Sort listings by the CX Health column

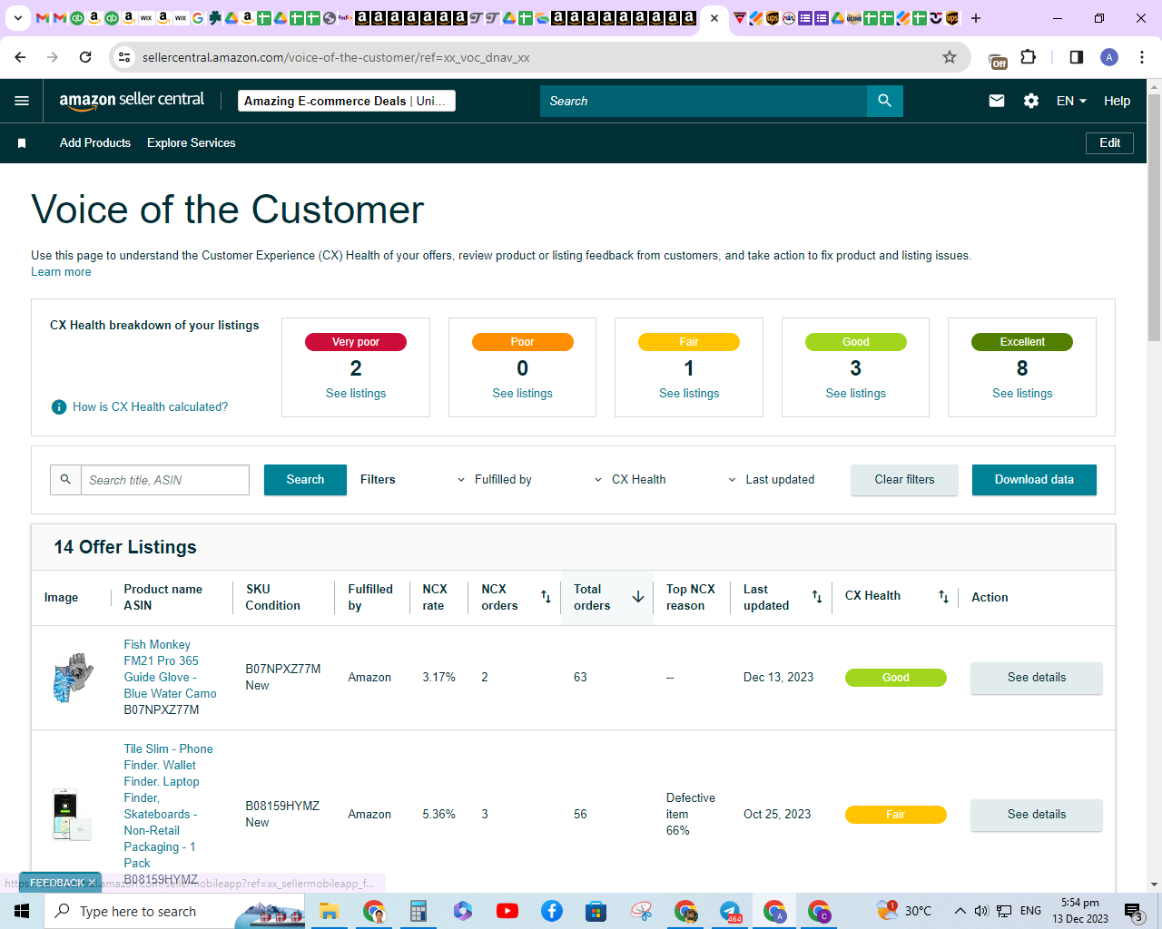[944, 597]
